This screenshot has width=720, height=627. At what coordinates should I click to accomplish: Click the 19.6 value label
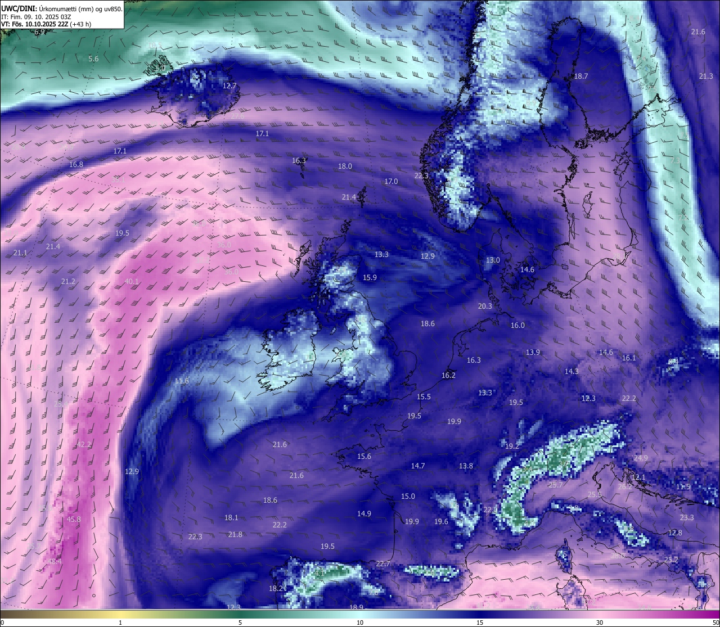click(x=441, y=522)
